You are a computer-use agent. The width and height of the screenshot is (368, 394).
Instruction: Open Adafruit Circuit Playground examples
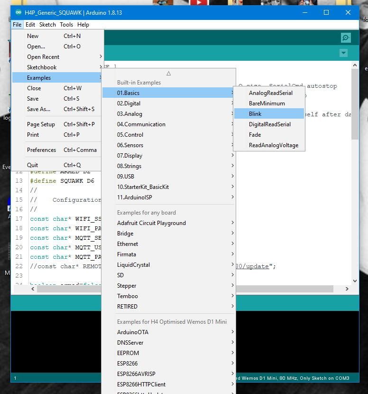click(x=168, y=223)
